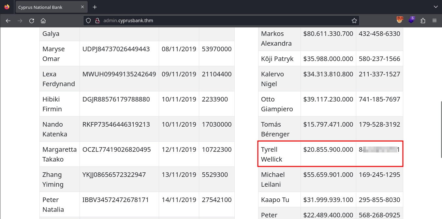Open the Burp proxy extension icon
Screen dimensions: 442x219
coord(400,20)
